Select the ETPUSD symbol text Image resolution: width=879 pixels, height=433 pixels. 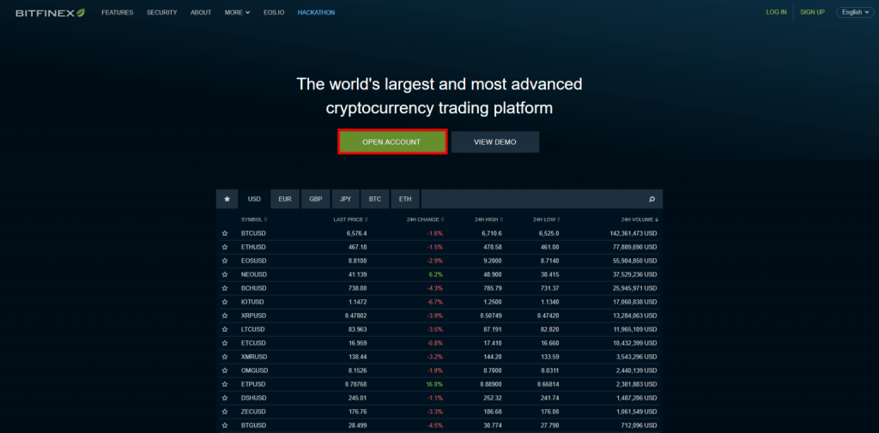click(253, 384)
